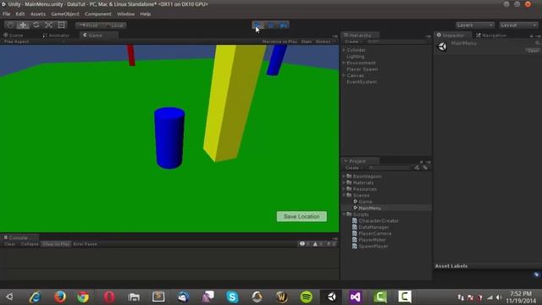Open the Component menu
This screenshot has height=305, width=542.
click(x=98, y=14)
